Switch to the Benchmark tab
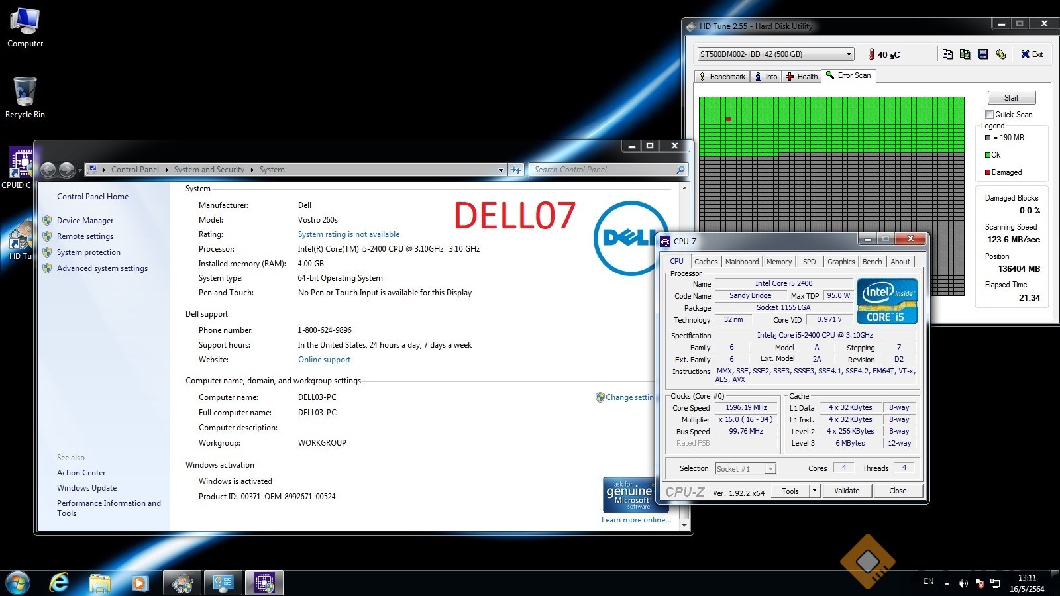Screen dimensions: 1060x596 (x=722, y=77)
